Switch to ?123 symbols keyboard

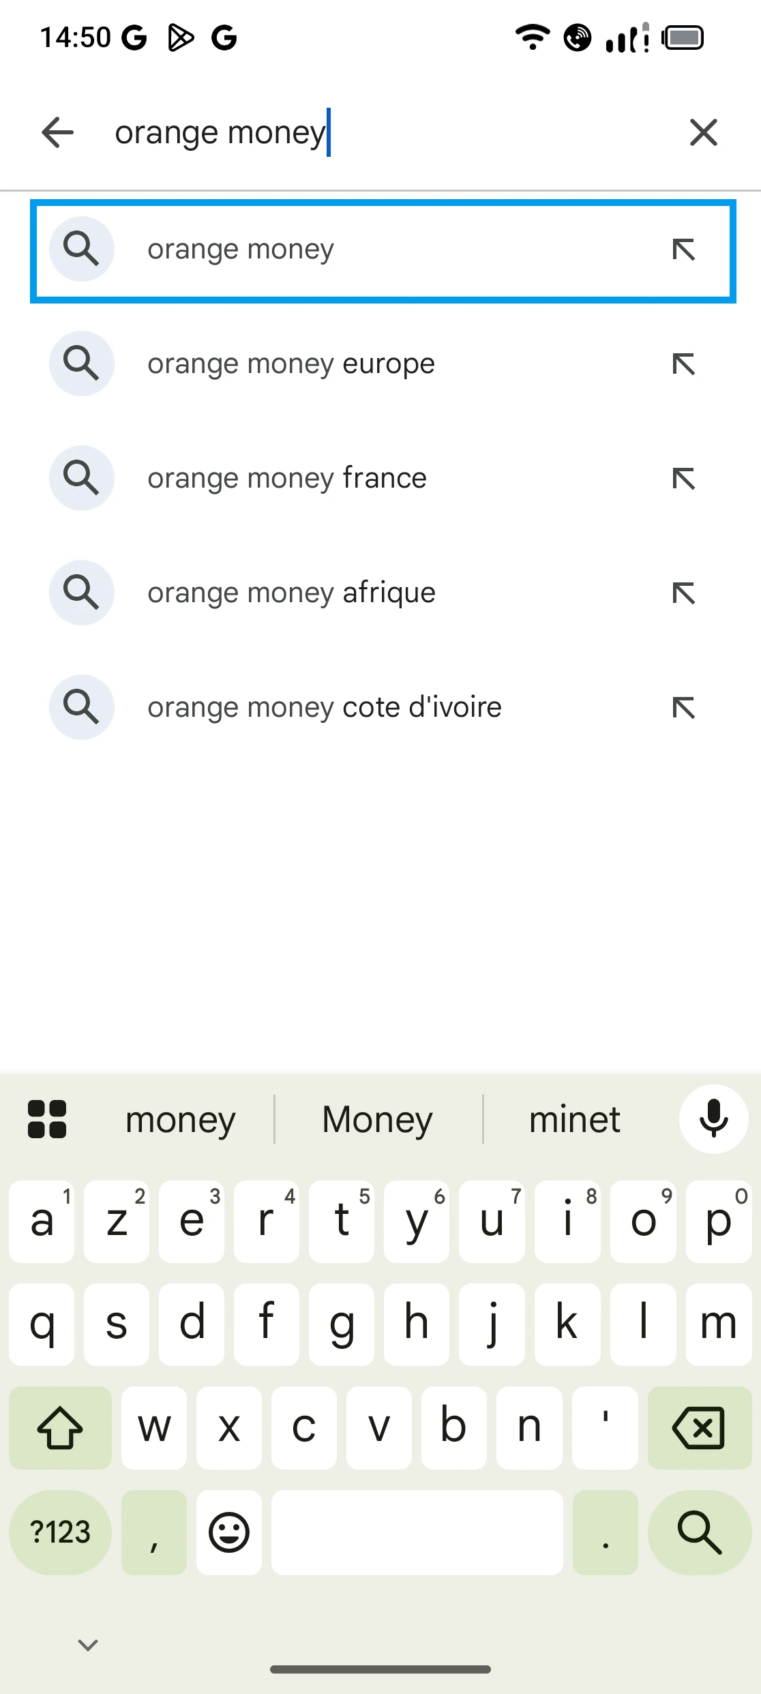click(60, 1532)
